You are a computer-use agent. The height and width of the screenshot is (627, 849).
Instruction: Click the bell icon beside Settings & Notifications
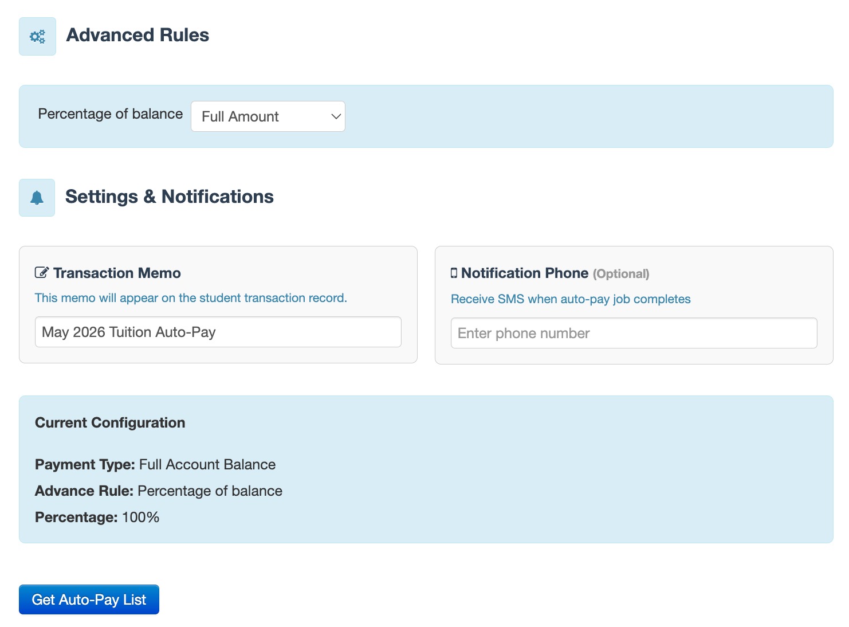37,198
